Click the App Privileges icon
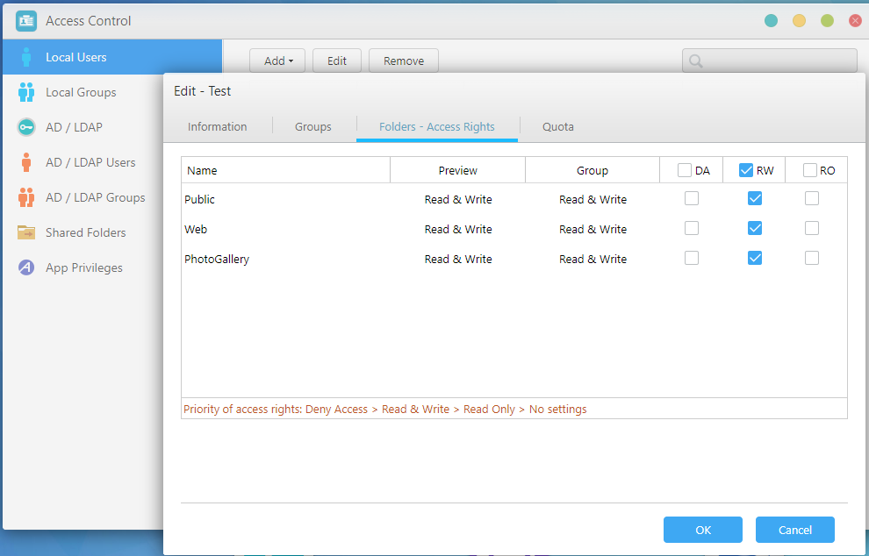This screenshot has width=869, height=556. (x=26, y=267)
